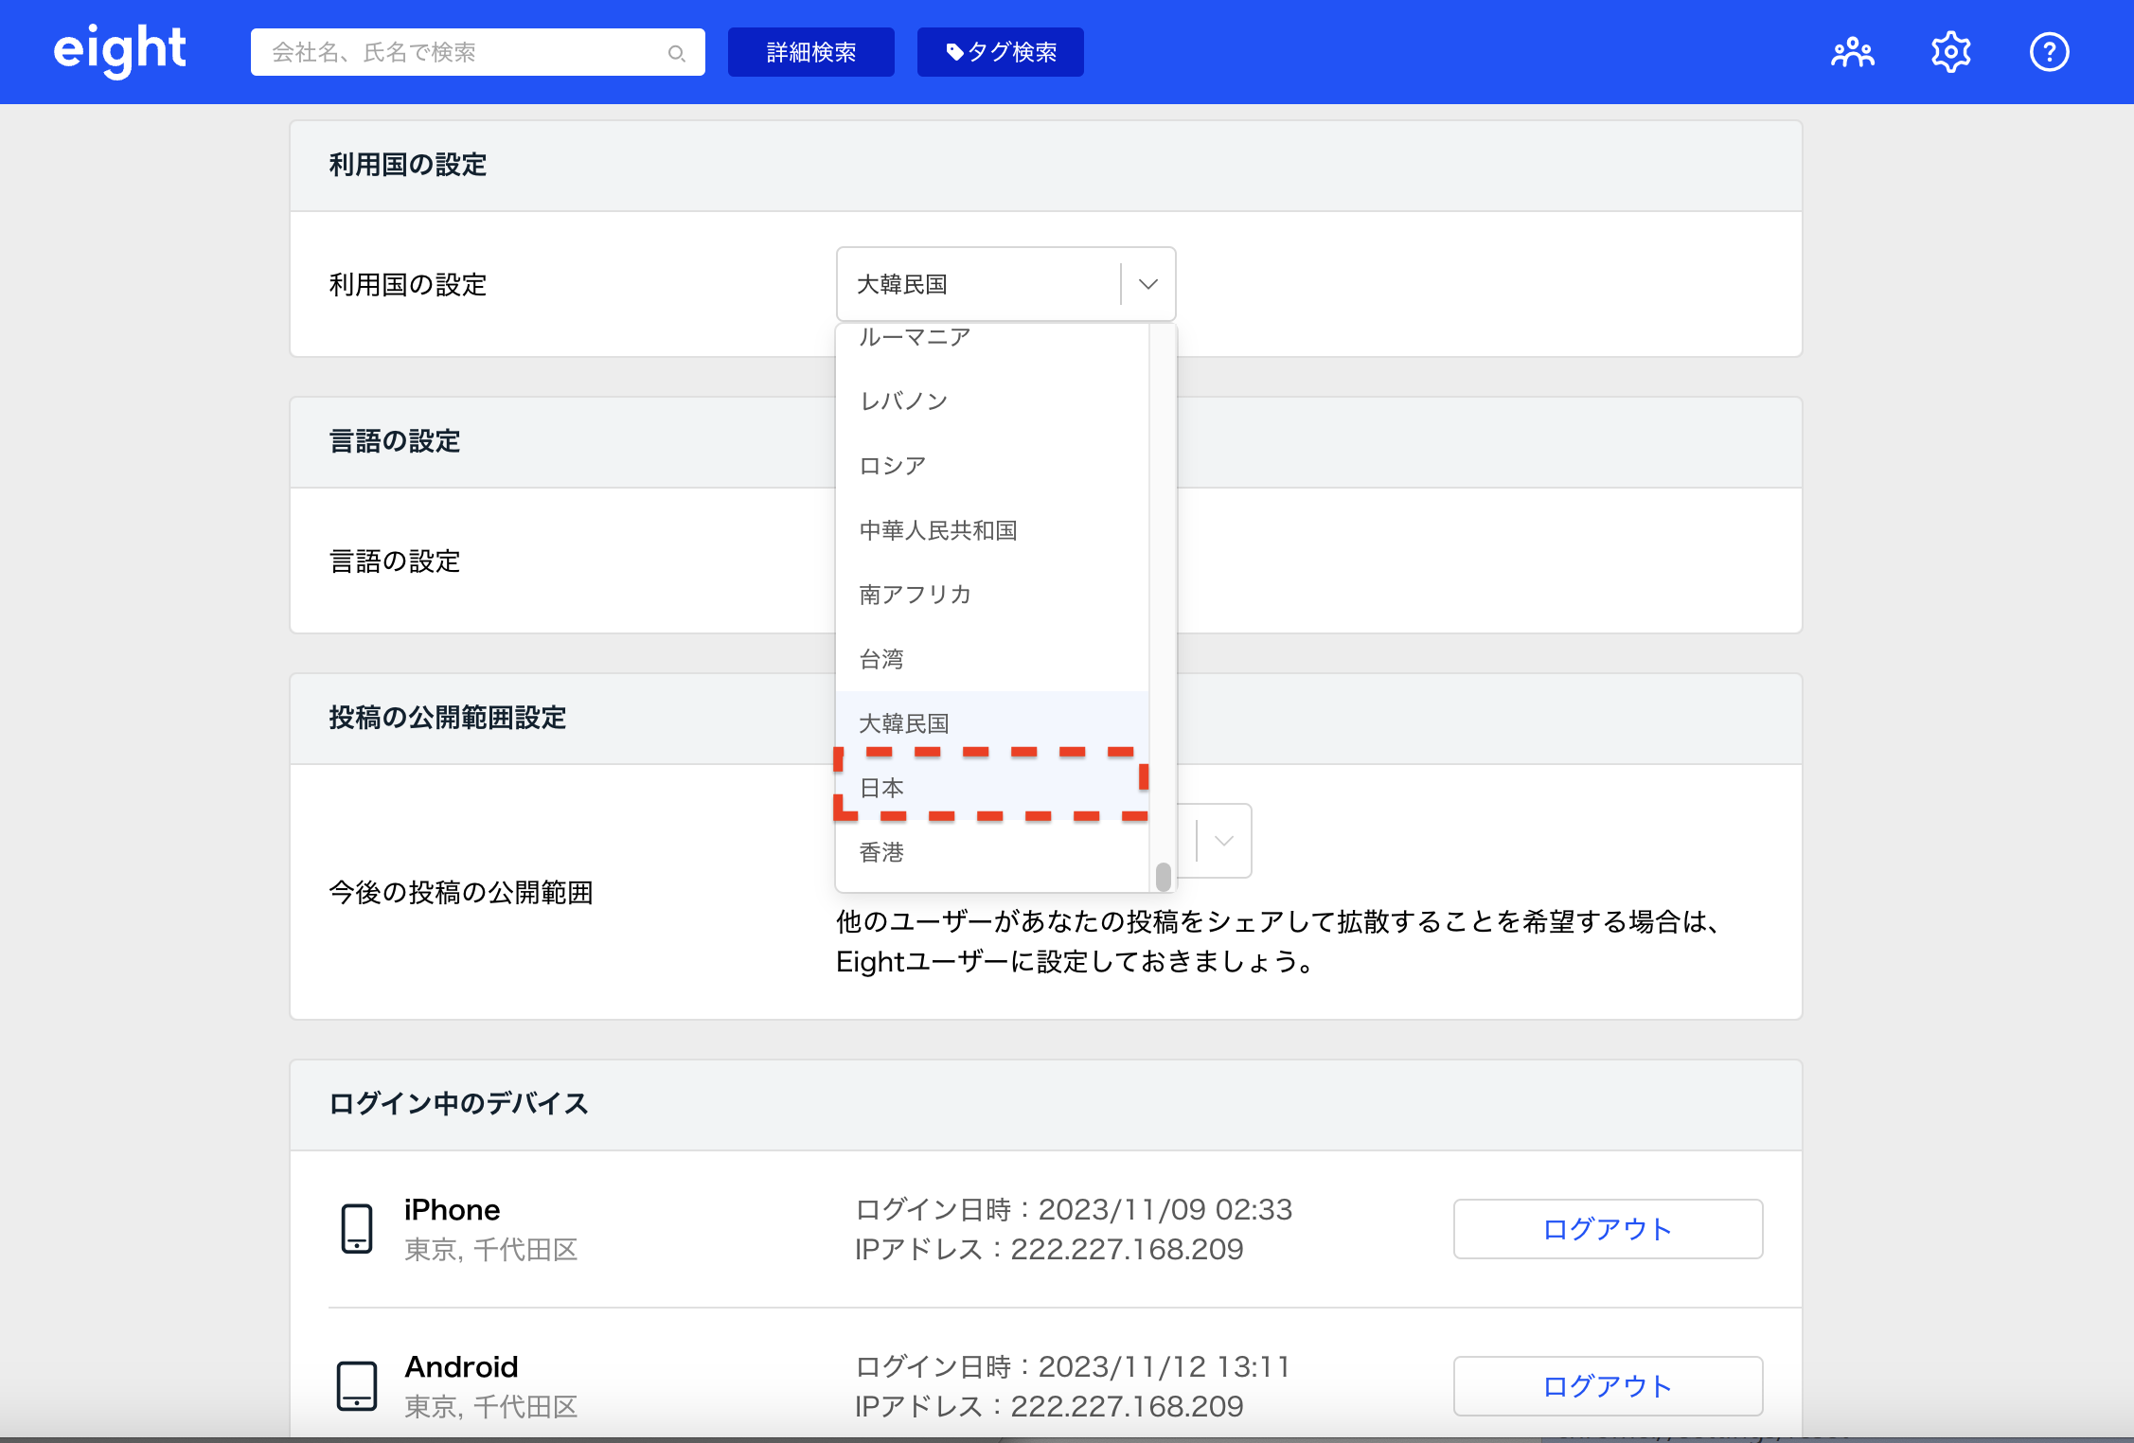Click the Android login time 2023/11/12 13:11
This screenshot has width=2134, height=1443.
(x=1165, y=1366)
